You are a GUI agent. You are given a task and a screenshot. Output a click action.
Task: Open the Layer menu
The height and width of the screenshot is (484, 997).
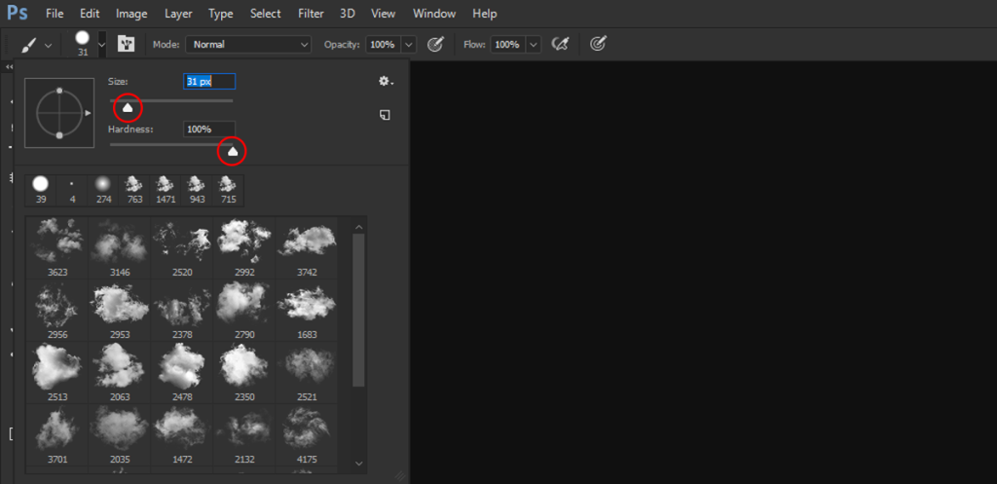tap(179, 14)
